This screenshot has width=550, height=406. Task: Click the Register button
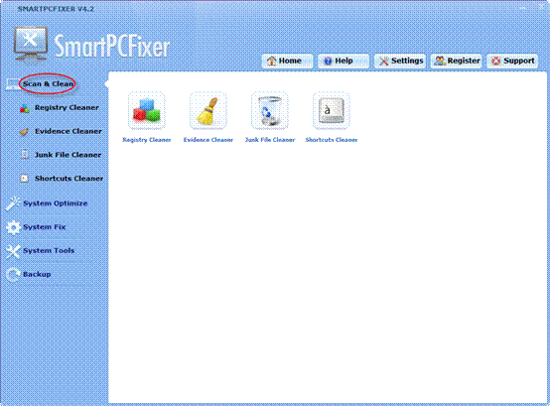pyautogui.click(x=456, y=61)
